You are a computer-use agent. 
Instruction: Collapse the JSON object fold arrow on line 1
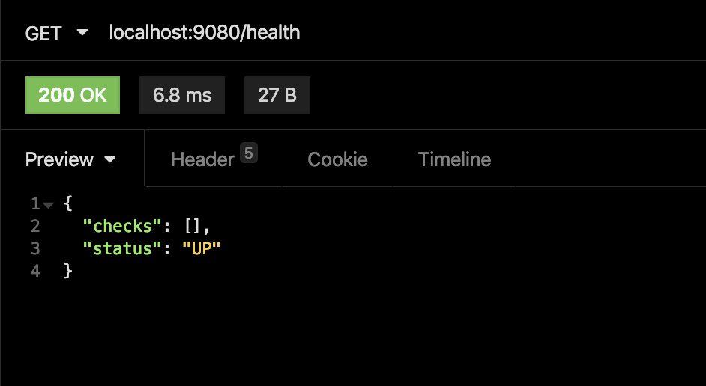tap(49, 204)
